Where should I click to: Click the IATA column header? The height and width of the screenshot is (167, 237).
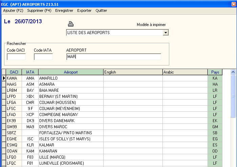(x=30, y=72)
